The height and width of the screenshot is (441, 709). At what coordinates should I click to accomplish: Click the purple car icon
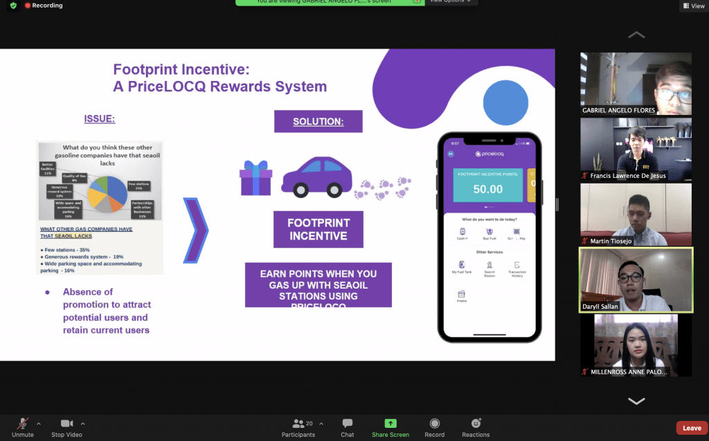(x=316, y=177)
